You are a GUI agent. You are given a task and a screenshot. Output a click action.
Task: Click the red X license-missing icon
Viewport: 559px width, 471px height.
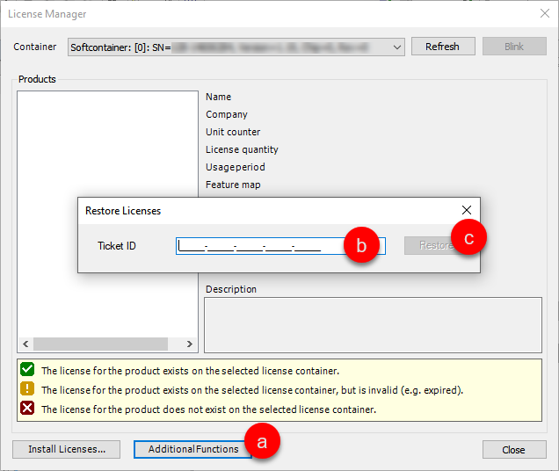point(27,409)
